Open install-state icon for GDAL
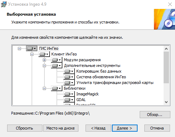175x137 pixels. click(x=69, y=100)
